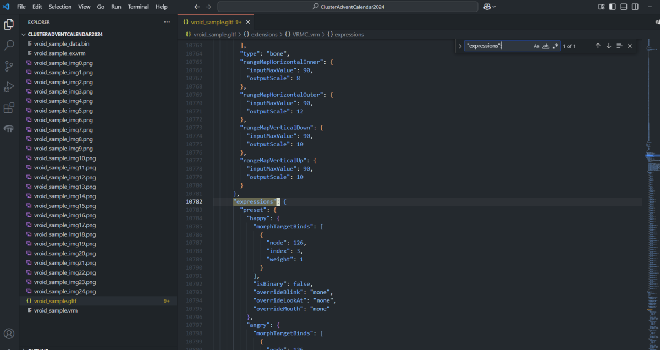
Task: Open vroid_sample_ex.vrm in Explorer
Action: tap(59, 53)
